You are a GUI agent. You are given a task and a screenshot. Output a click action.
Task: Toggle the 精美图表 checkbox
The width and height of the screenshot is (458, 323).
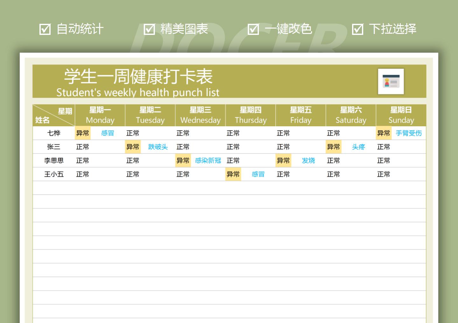point(149,29)
